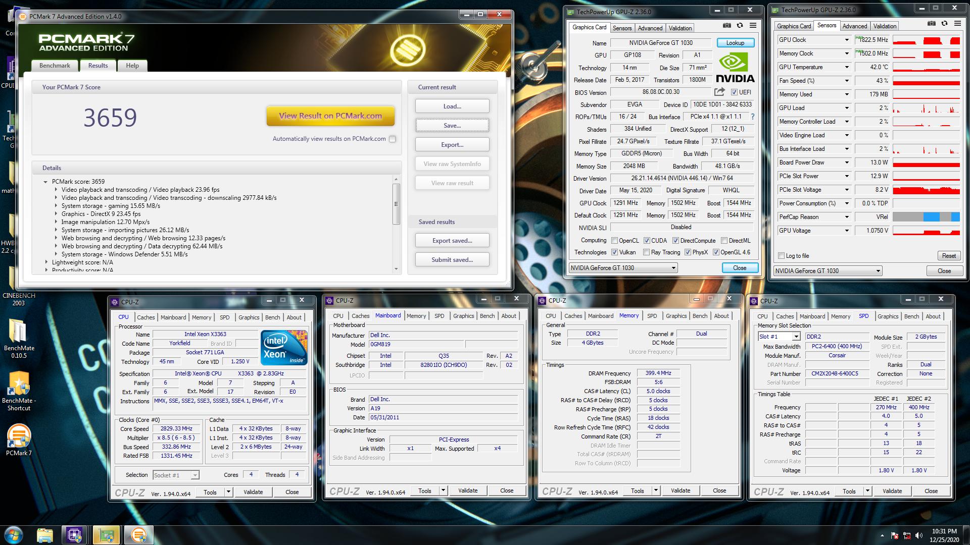Open the GPU Clock sensor dropdown

click(847, 40)
